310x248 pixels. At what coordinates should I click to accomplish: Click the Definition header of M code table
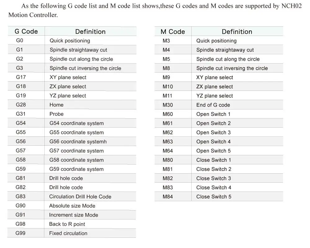point(237,31)
